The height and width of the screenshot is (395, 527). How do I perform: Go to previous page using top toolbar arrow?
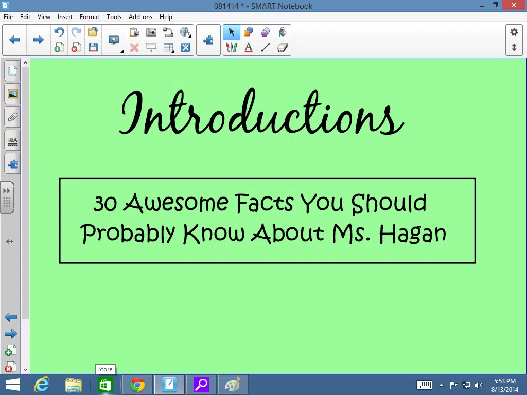(14, 40)
